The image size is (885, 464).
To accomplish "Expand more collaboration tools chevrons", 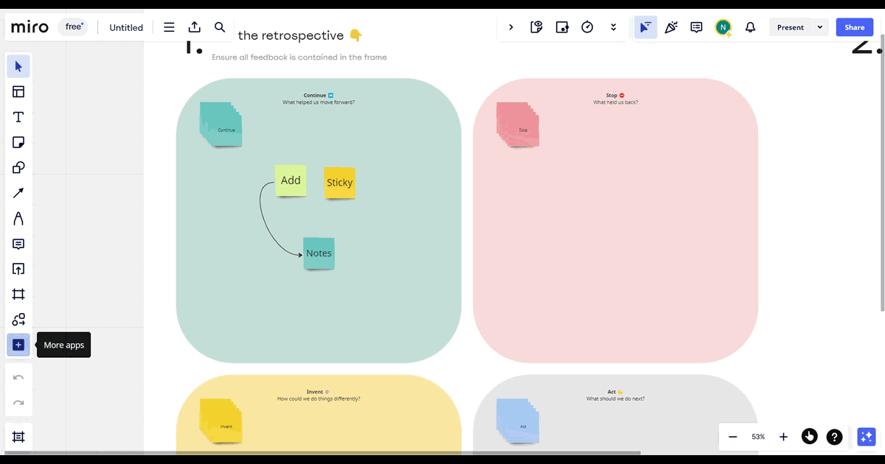I will (613, 27).
